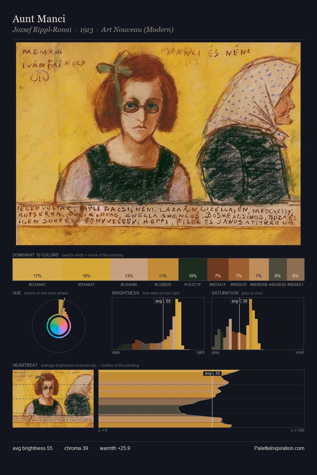Click the 'L = 100' axis label
Screen dimensions: 317x475
click(298, 430)
